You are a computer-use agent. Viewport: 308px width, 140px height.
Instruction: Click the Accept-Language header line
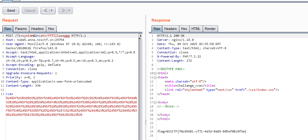coord(60,59)
